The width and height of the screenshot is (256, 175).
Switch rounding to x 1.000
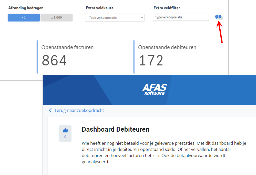tap(56, 17)
